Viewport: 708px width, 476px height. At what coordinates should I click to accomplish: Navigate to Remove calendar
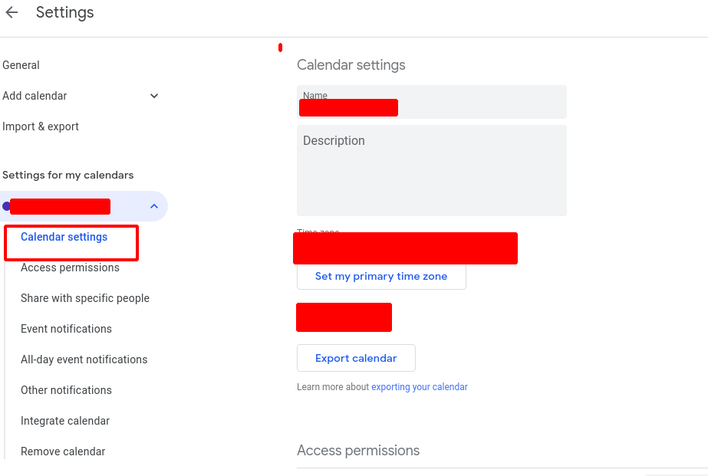pyautogui.click(x=63, y=451)
